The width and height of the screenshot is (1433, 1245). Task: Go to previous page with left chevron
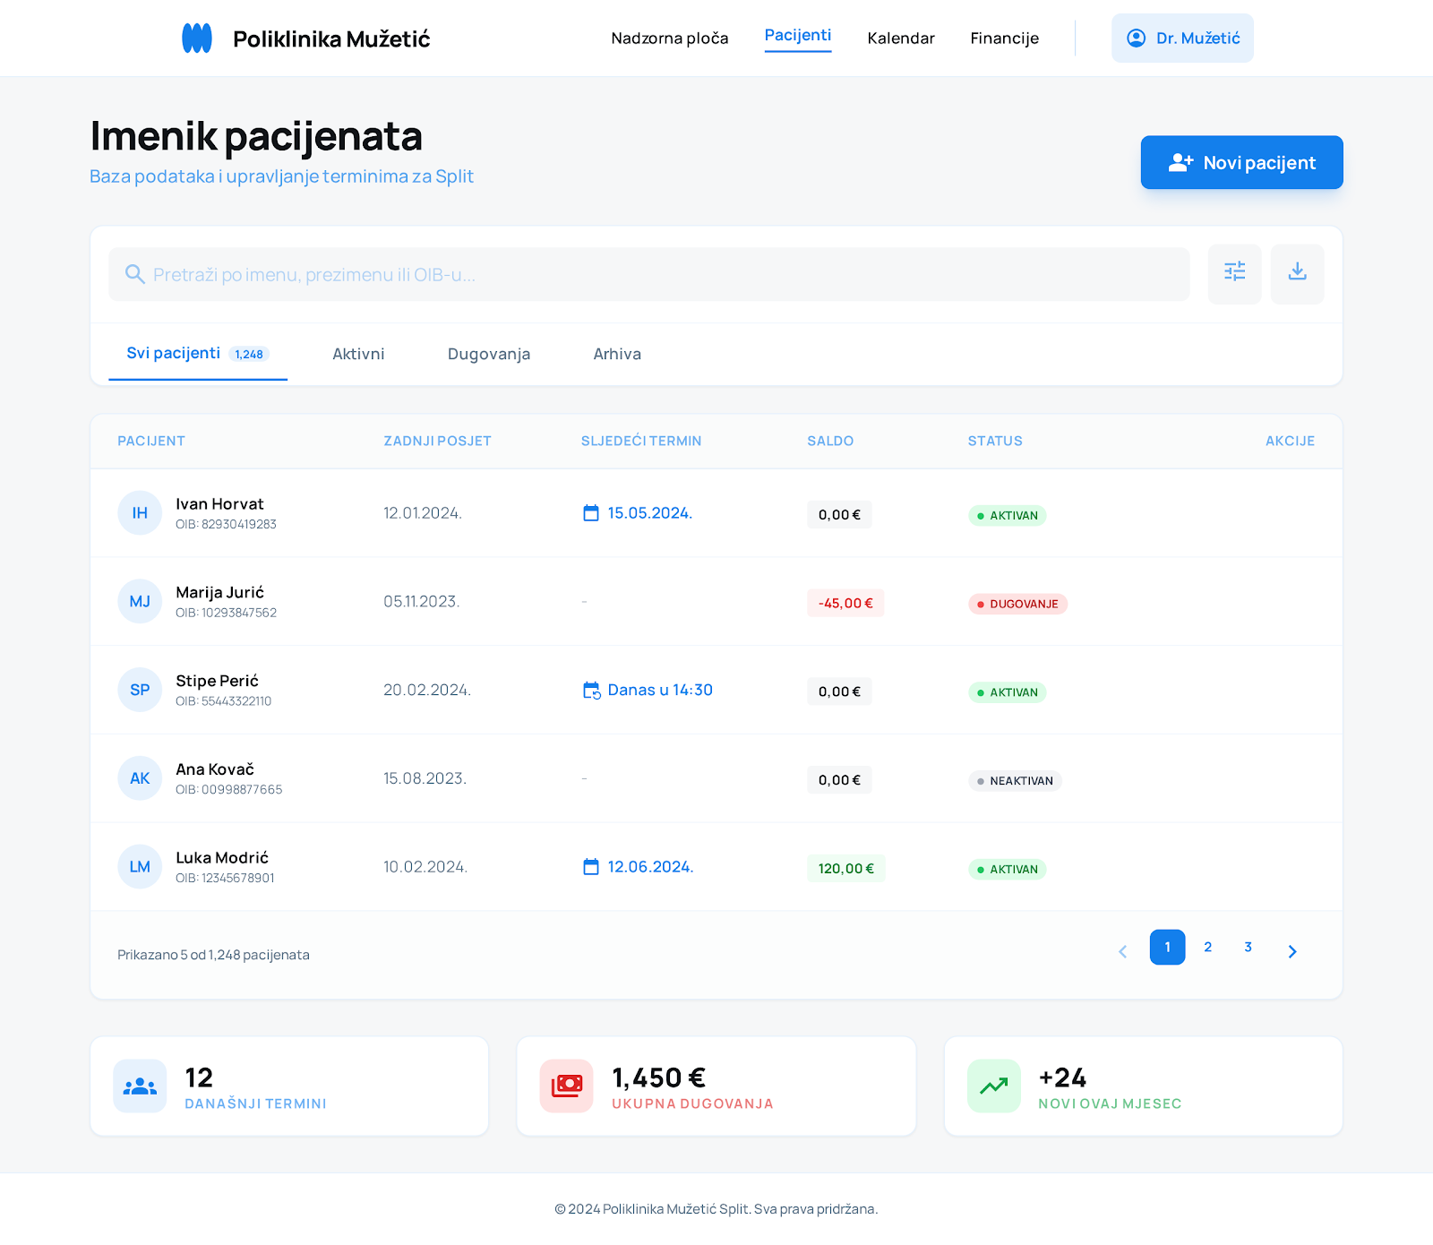click(x=1122, y=951)
